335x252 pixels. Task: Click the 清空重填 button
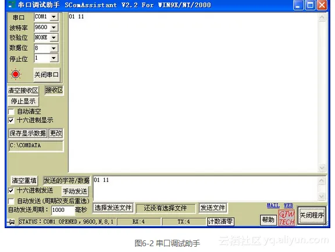(24, 180)
